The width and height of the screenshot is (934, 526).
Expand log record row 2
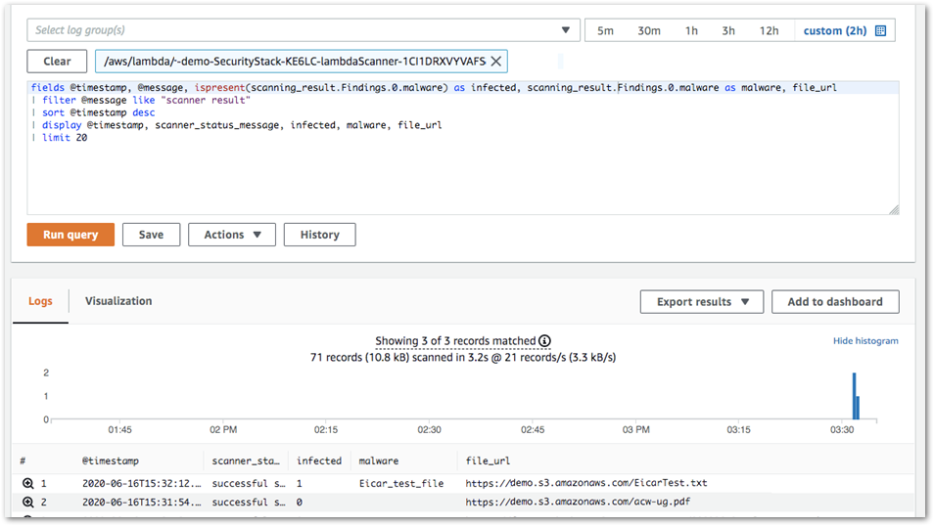point(28,503)
